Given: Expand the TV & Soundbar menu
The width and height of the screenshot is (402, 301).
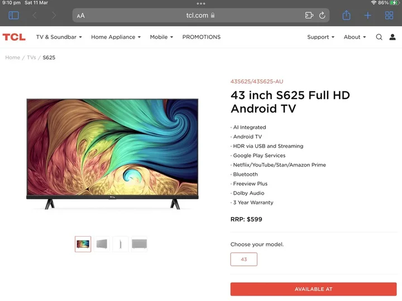Looking at the screenshot, I should [x=59, y=37].
